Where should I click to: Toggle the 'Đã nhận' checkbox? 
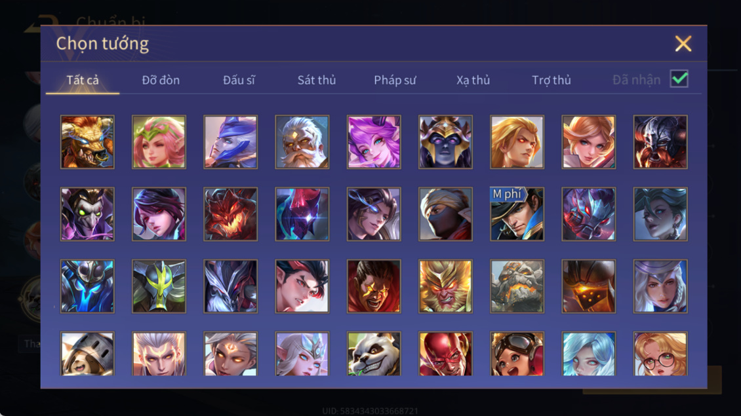[x=679, y=79]
